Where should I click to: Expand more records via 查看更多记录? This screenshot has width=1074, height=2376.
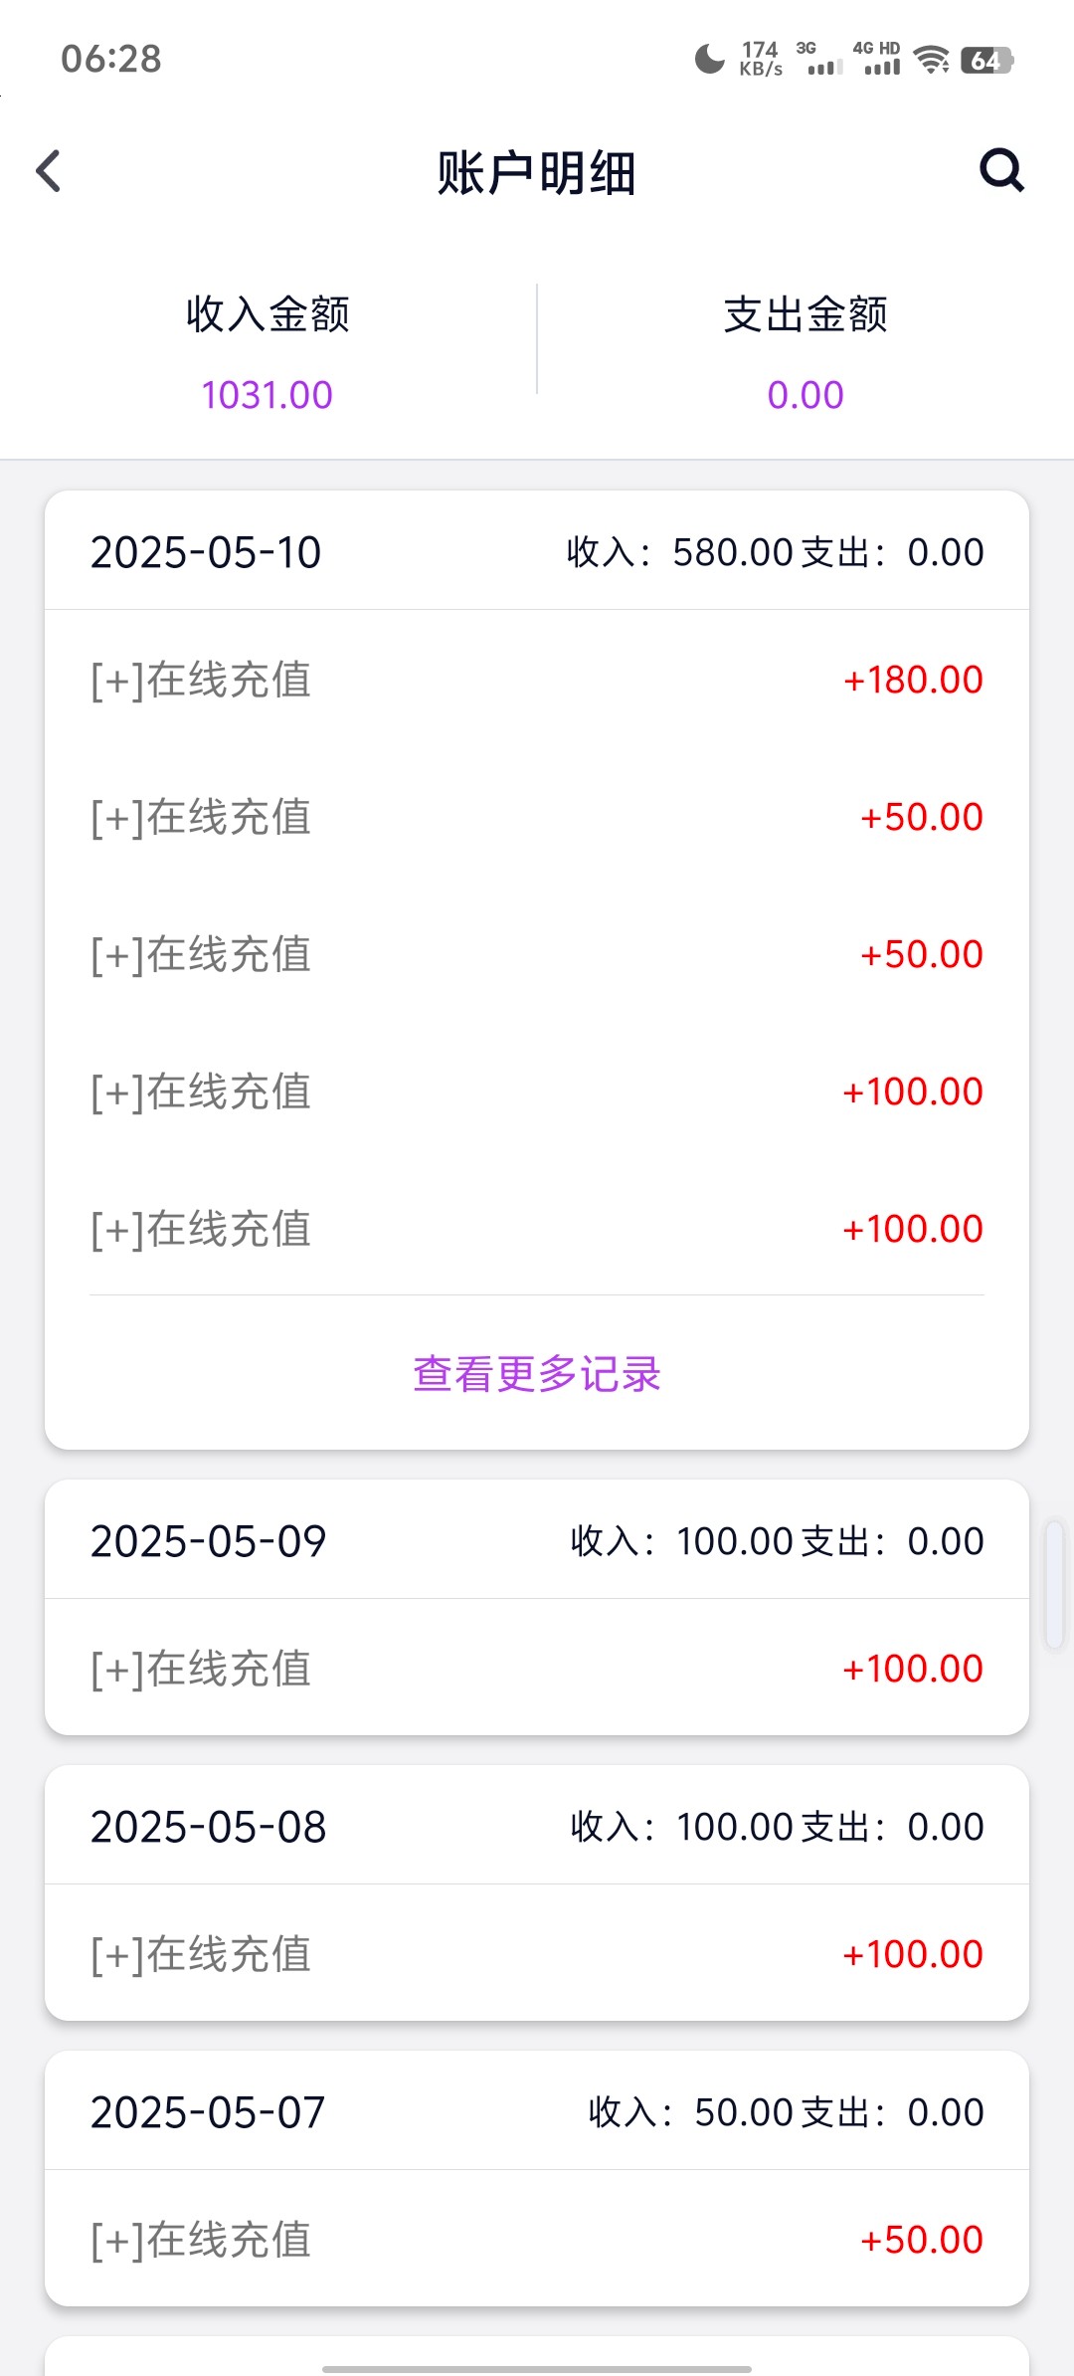[537, 1374]
